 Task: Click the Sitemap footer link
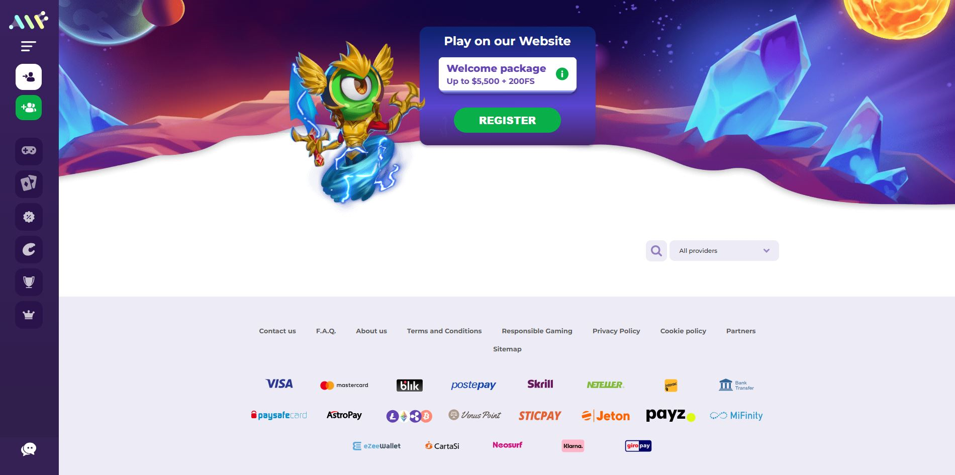[x=507, y=349]
